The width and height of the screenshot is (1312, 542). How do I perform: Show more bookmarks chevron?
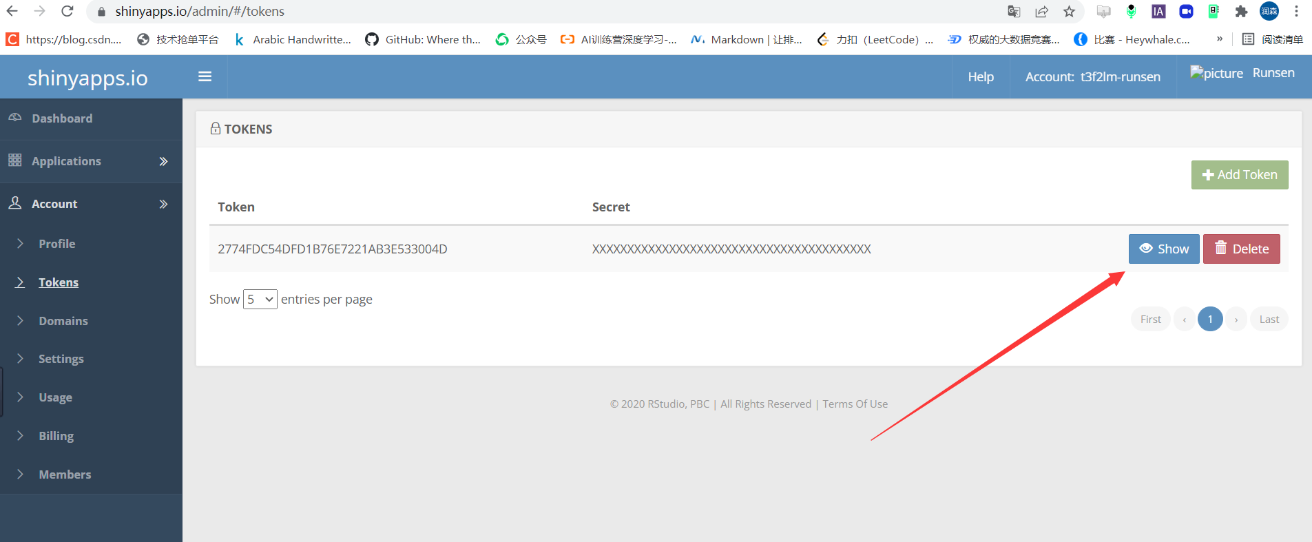pyautogui.click(x=1220, y=39)
